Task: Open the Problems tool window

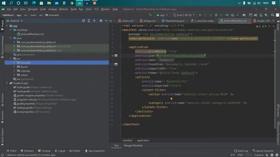Action: tap(27, 151)
